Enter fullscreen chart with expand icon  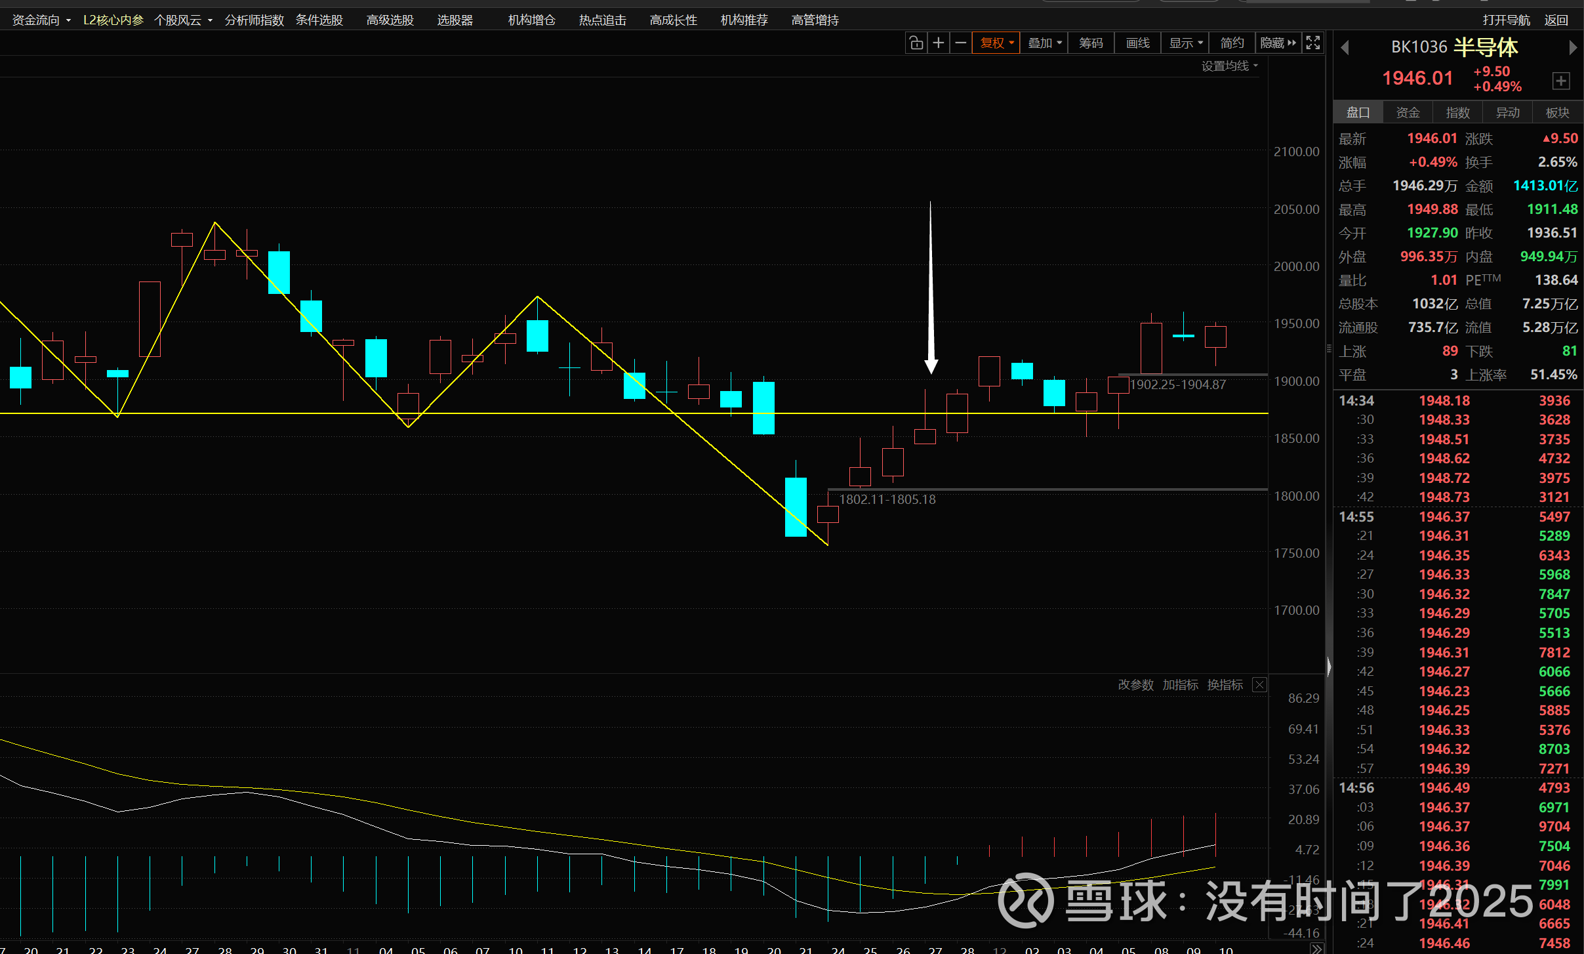[1312, 43]
